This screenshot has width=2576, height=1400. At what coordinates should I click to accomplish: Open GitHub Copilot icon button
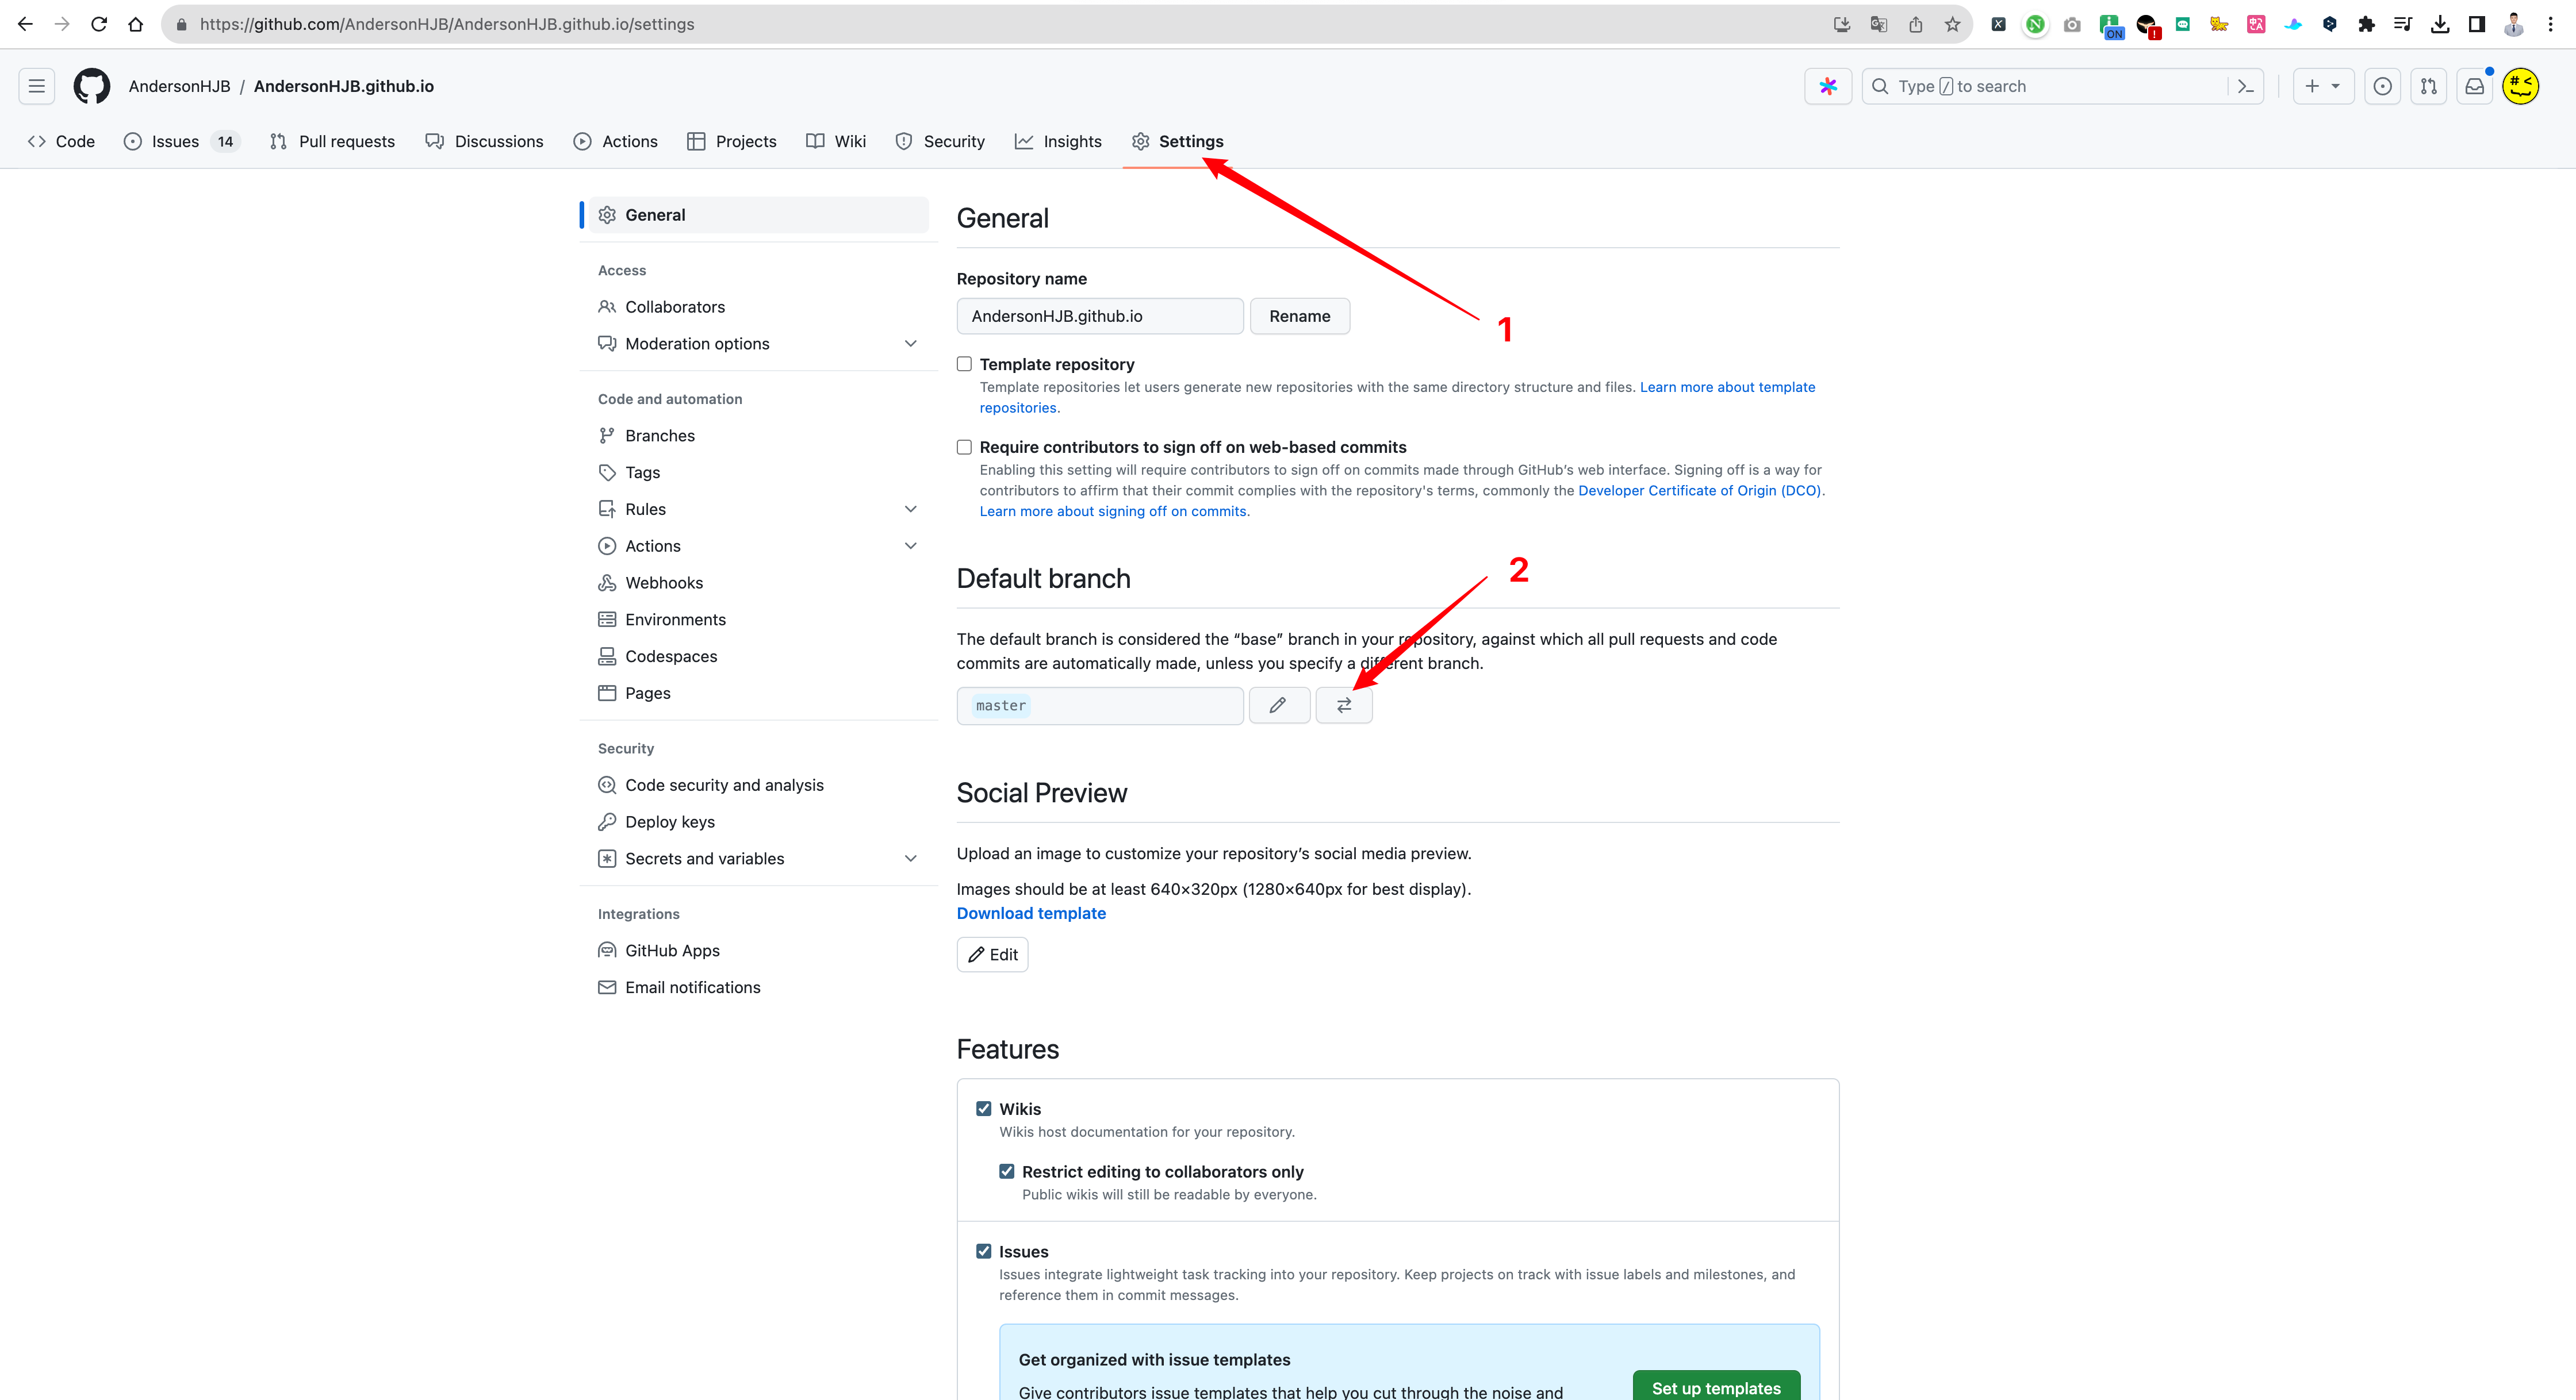click(x=1828, y=86)
